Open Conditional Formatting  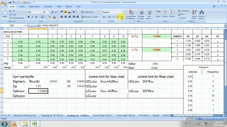tap(131, 14)
